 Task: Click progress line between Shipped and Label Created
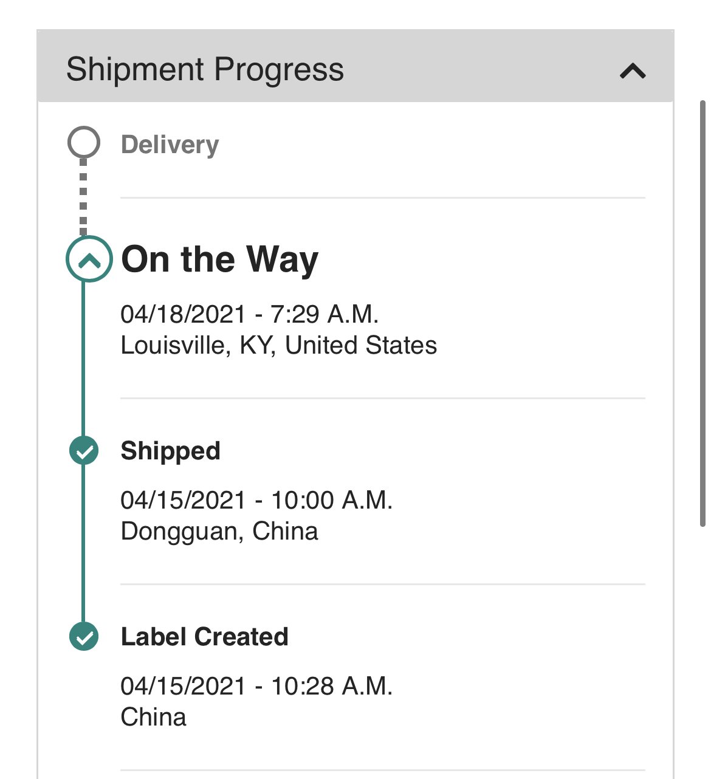click(83, 544)
